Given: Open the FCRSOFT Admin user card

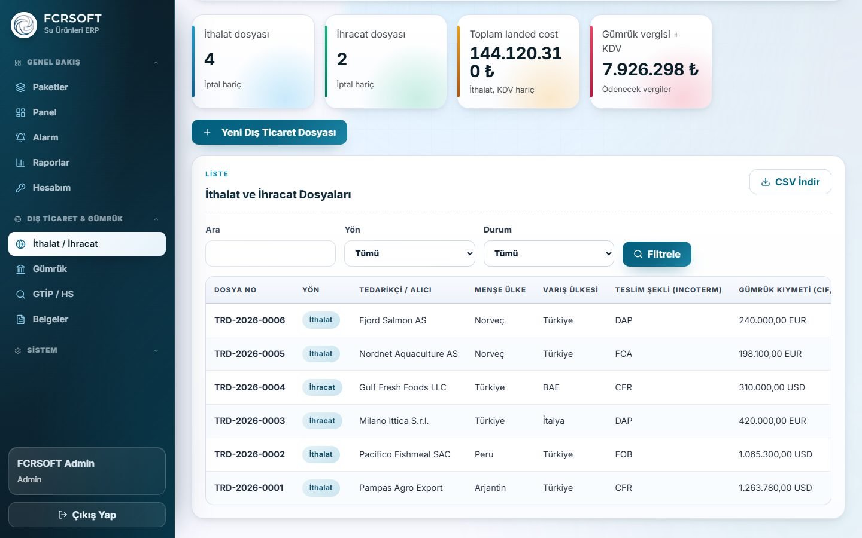Looking at the screenshot, I should click(x=87, y=471).
